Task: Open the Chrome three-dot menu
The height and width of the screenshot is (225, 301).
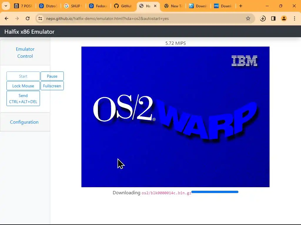Action: [295, 18]
